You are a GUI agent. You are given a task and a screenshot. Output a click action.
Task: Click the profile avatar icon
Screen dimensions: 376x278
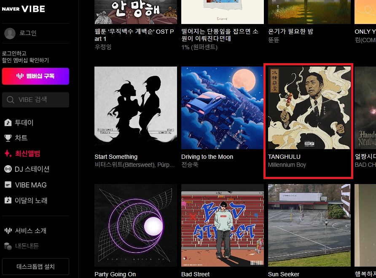tap(10, 33)
